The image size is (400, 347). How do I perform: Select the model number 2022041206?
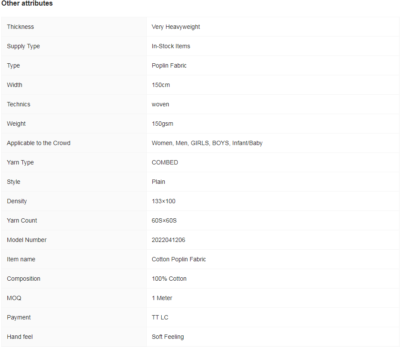point(169,240)
